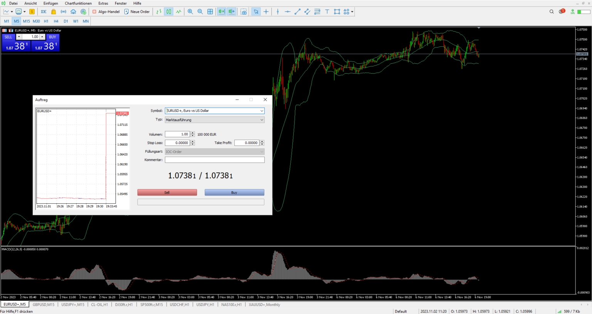Toggle chart auto-scroll to latest bar
Screen dimensions: 592x314
click(221, 12)
